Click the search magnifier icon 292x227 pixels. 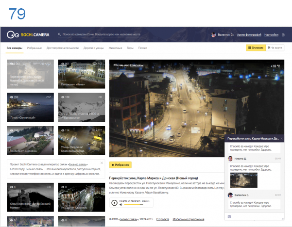[60, 35]
